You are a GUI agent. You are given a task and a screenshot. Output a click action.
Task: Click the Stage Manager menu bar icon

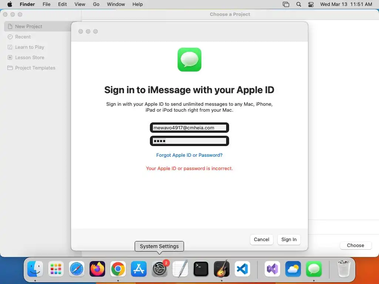[x=286, y=4]
